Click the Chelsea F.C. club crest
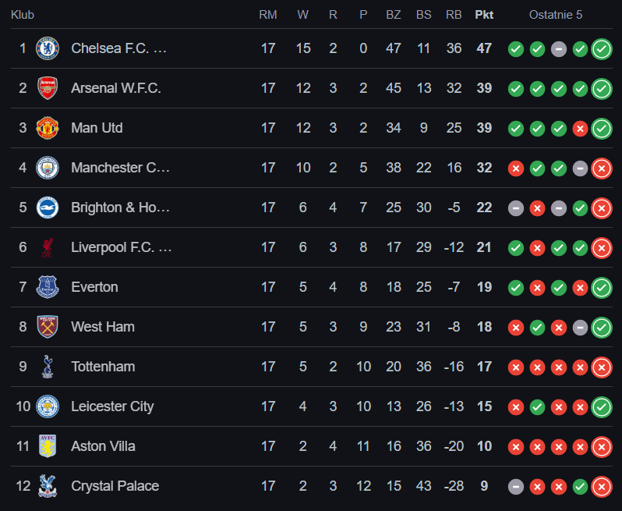The height and width of the screenshot is (511, 622). tap(48, 48)
